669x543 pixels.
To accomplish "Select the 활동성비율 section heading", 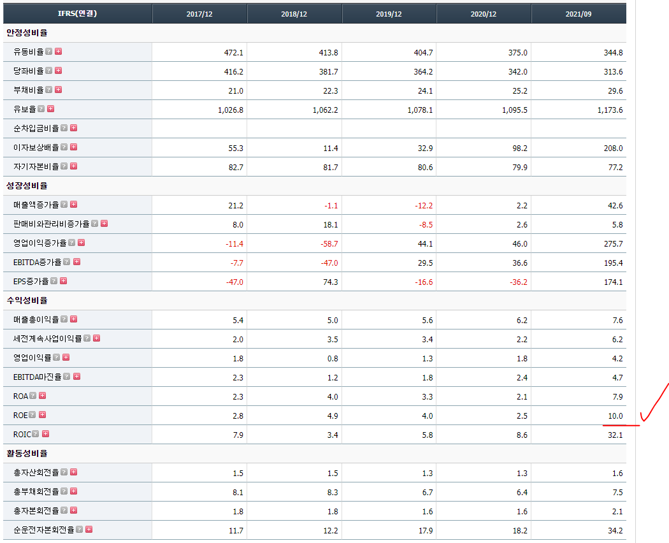I will pyautogui.click(x=27, y=453).
